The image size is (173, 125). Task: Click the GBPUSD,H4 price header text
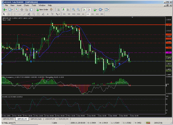[17, 18]
